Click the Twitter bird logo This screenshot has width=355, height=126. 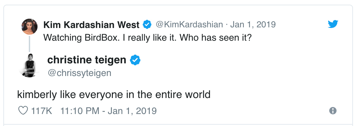[333, 24]
